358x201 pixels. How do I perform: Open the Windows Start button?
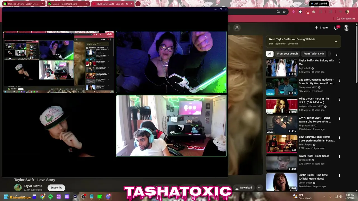tap(6, 197)
